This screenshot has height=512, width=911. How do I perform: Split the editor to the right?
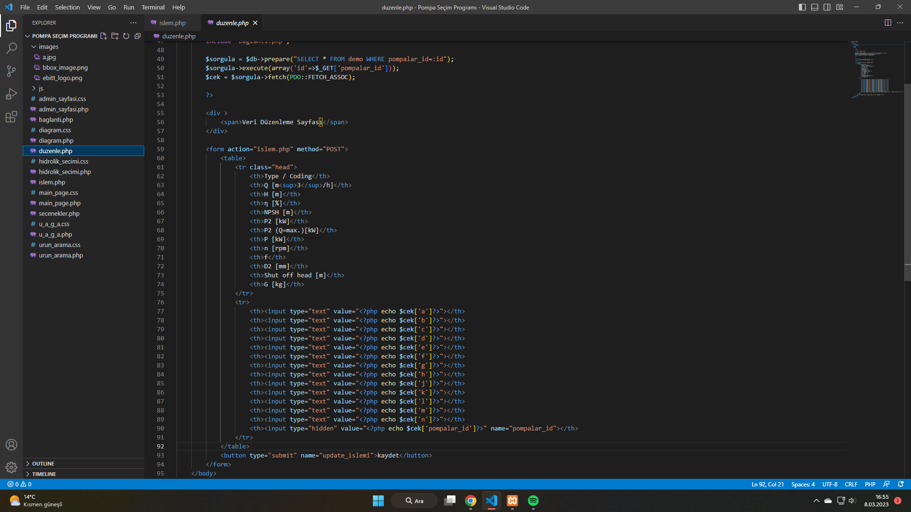888,23
